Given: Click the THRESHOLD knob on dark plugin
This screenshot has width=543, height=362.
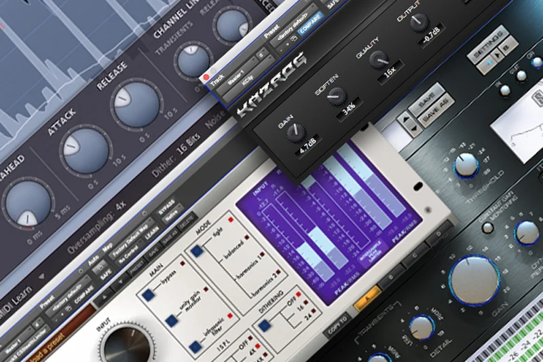Looking at the screenshot, I should coord(466,166).
